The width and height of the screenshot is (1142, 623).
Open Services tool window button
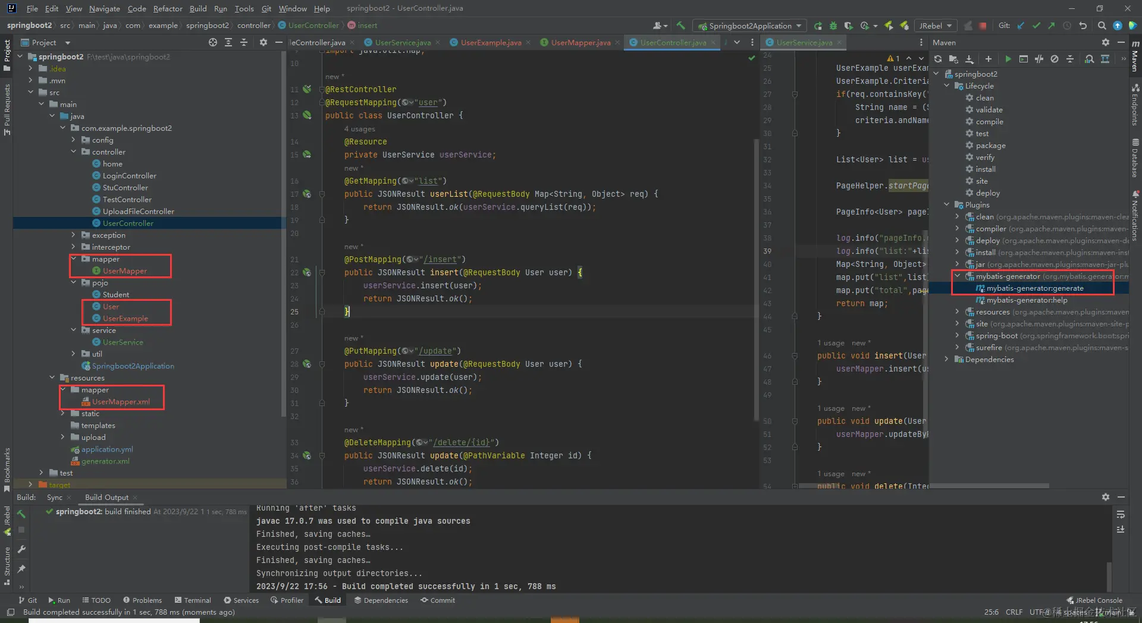(x=241, y=600)
